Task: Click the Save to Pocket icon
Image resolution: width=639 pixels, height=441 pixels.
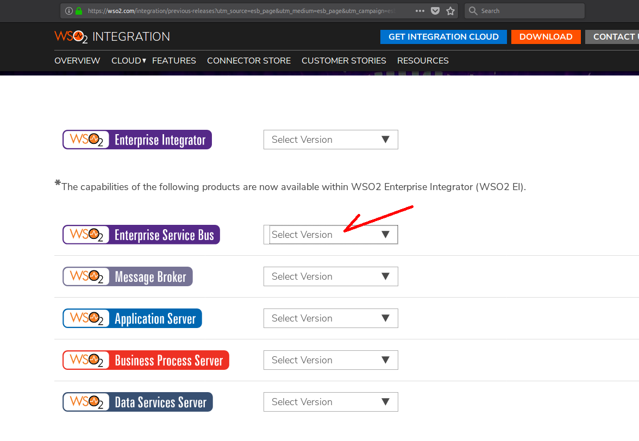Action: [435, 11]
